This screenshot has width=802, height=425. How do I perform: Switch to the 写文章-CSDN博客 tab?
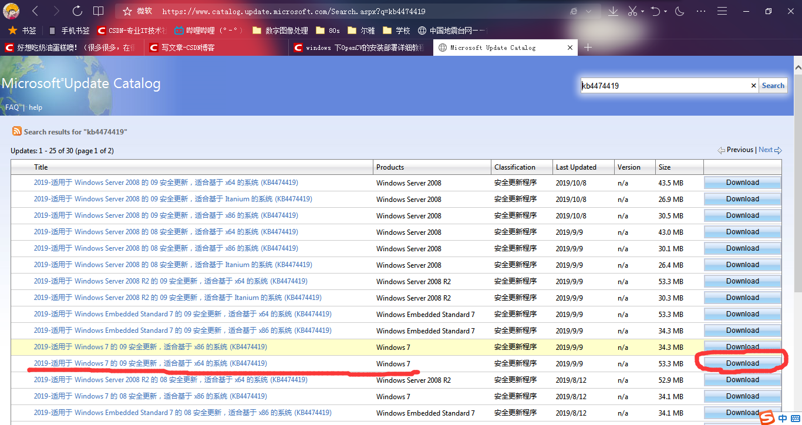coord(188,48)
